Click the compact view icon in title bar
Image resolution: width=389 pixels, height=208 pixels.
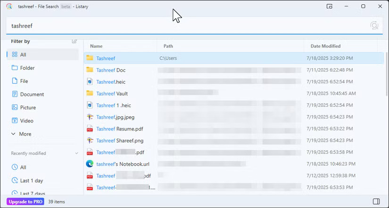coord(330,7)
